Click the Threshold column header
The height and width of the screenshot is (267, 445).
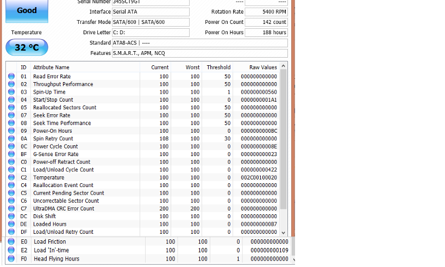click(217, 67)
